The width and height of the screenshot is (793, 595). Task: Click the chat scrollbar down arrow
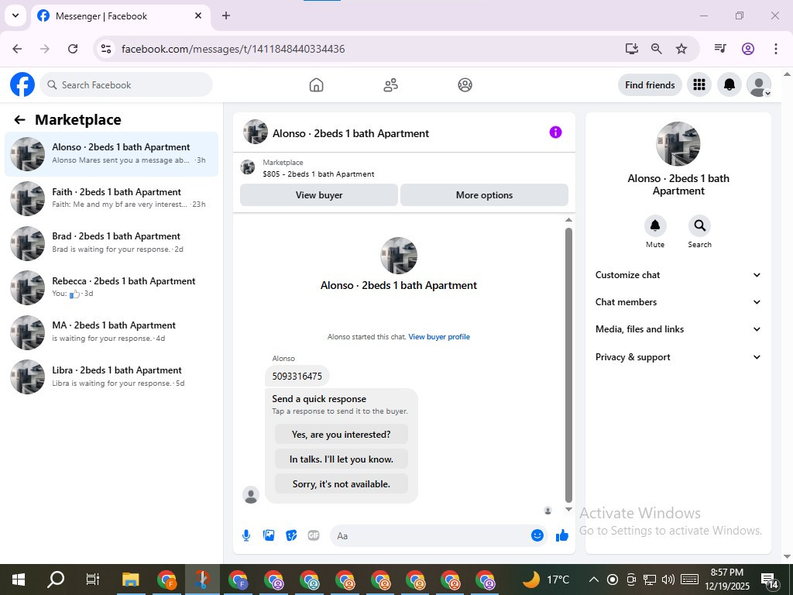(x=568, y=510)
